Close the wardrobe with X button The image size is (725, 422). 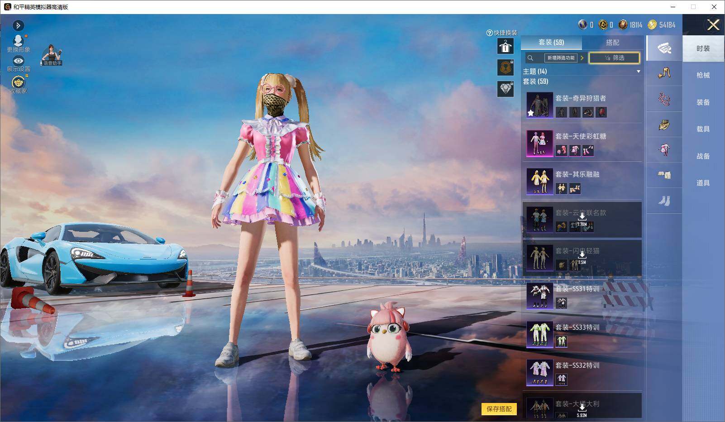pyautogui.click(x=713, y=25)
